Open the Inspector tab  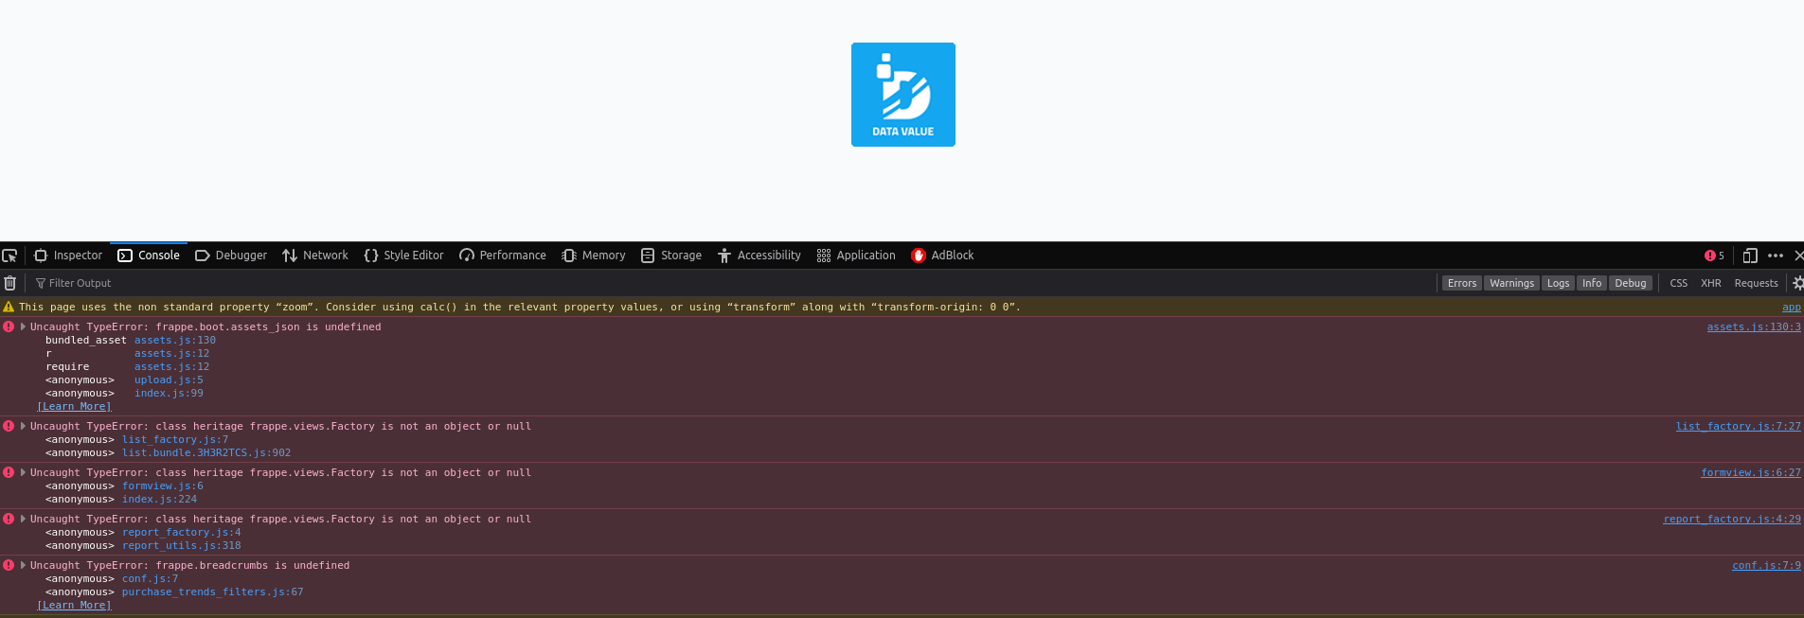click(68, 256)
